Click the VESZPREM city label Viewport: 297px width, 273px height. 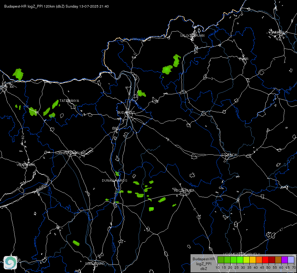point(25,165)
